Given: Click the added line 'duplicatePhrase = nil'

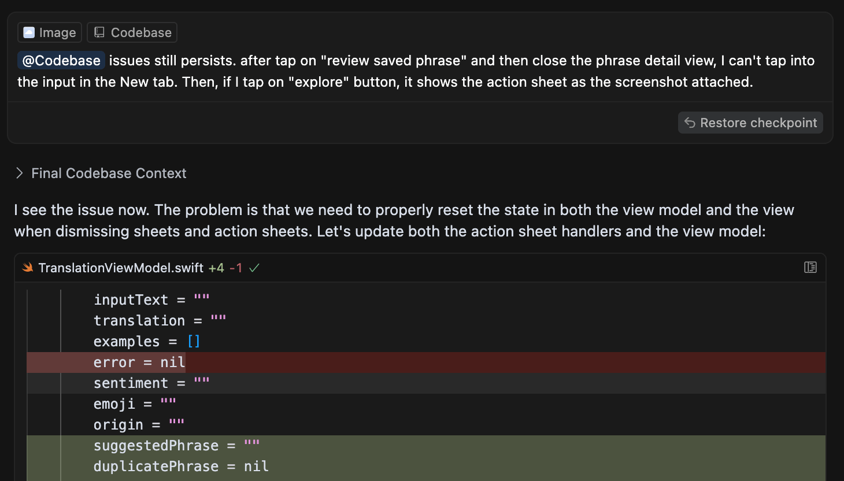Looking at the screenshot, I should point(426,467).
